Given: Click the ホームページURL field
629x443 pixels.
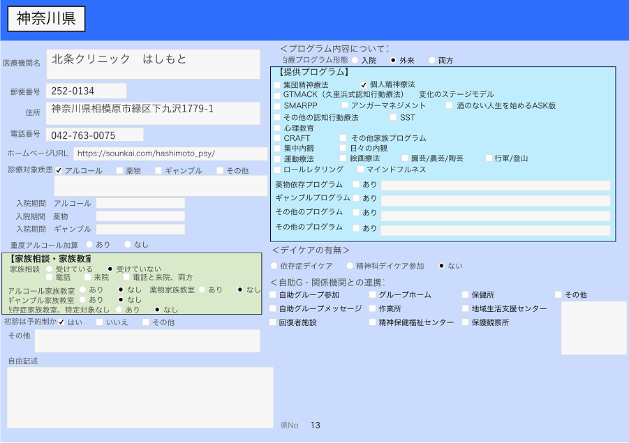Looking at the screenshot, I should tap(170, 153).
